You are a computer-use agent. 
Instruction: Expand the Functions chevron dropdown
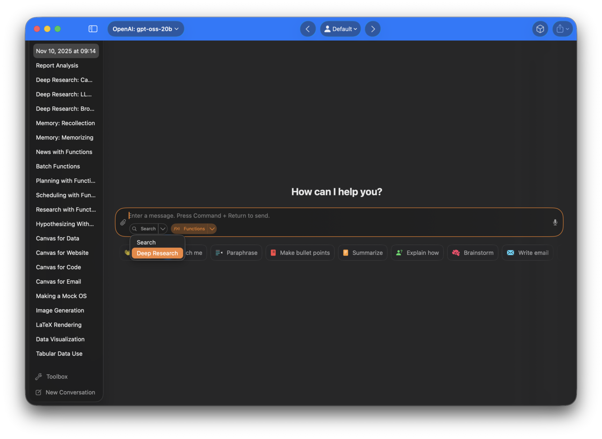[x=212, y=229]
